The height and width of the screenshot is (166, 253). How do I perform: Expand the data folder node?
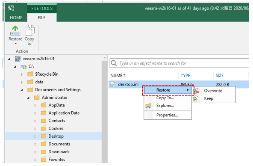(22, 82)
